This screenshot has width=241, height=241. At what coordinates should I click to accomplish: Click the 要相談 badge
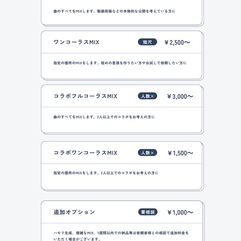(x=147, y=212)
